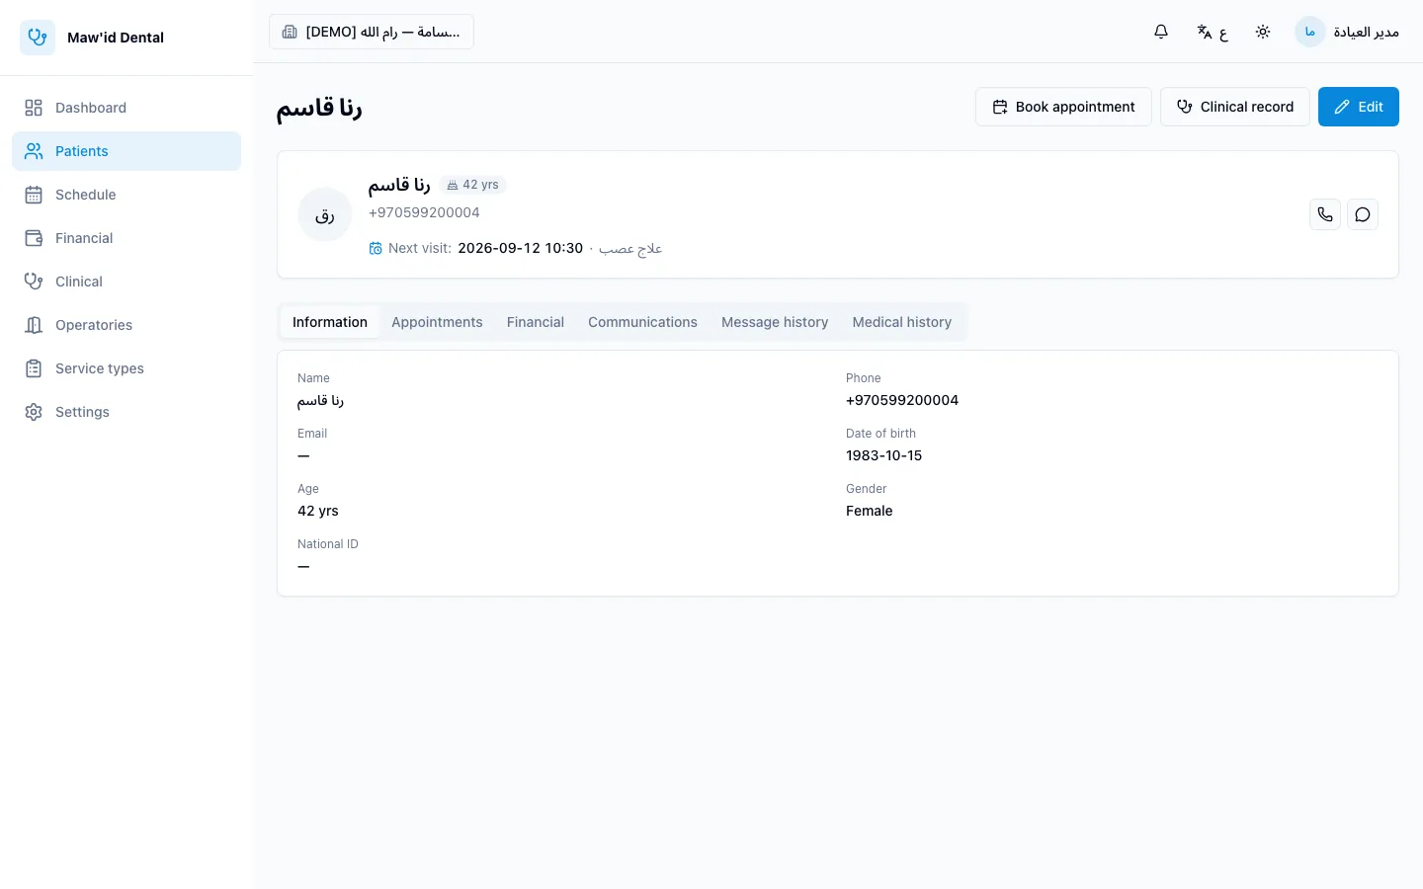This screenshot has width=1423, height=889.
Task: Select the Gender value Female
Action: (x=870, y=511)
